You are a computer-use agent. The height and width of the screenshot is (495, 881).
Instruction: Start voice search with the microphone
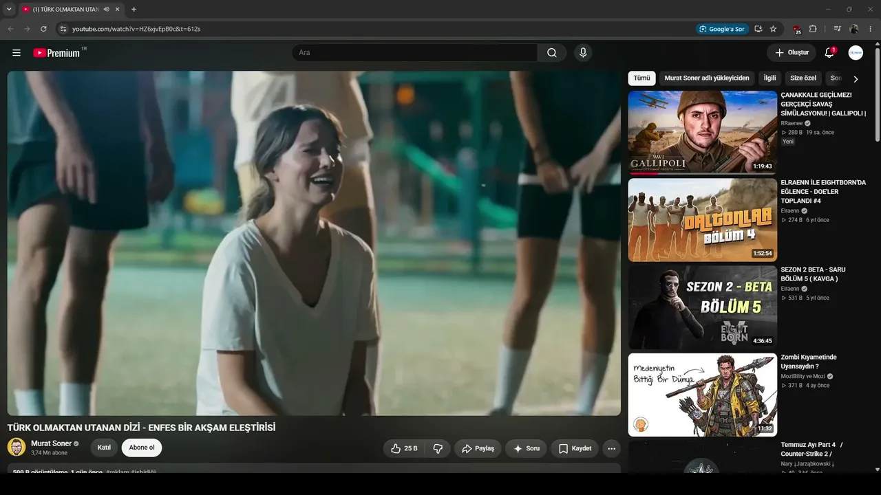pyautogui.click(x=583, y=53)
